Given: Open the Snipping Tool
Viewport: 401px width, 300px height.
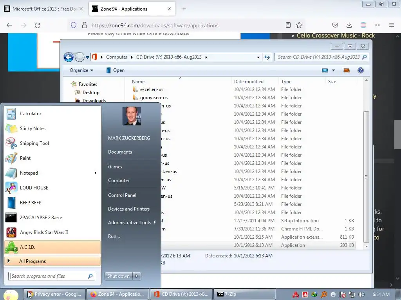Looking at the screenshot, I should [52, 143].
